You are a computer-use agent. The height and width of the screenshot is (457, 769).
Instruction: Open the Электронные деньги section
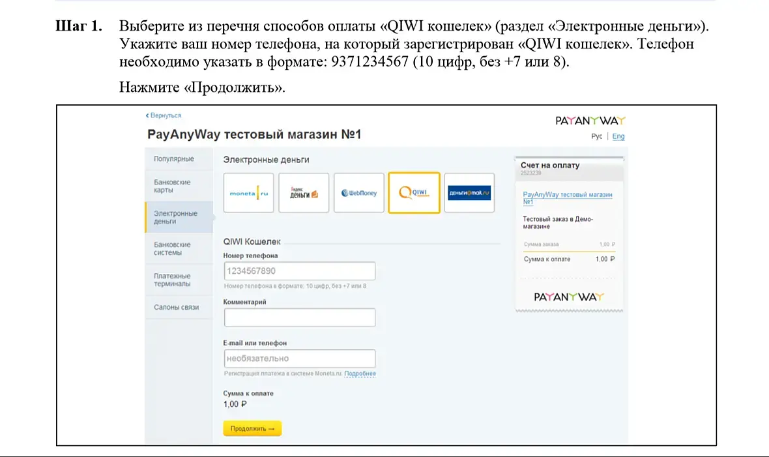pyautogui.click(x=179, y=217)
